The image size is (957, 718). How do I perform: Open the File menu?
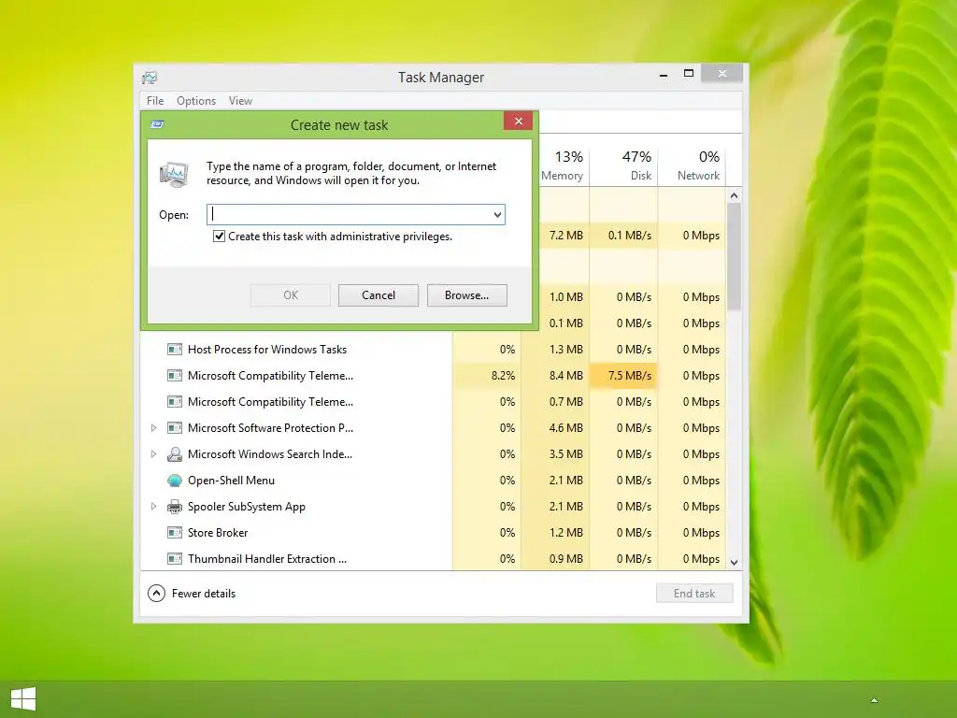pos(155,101)
